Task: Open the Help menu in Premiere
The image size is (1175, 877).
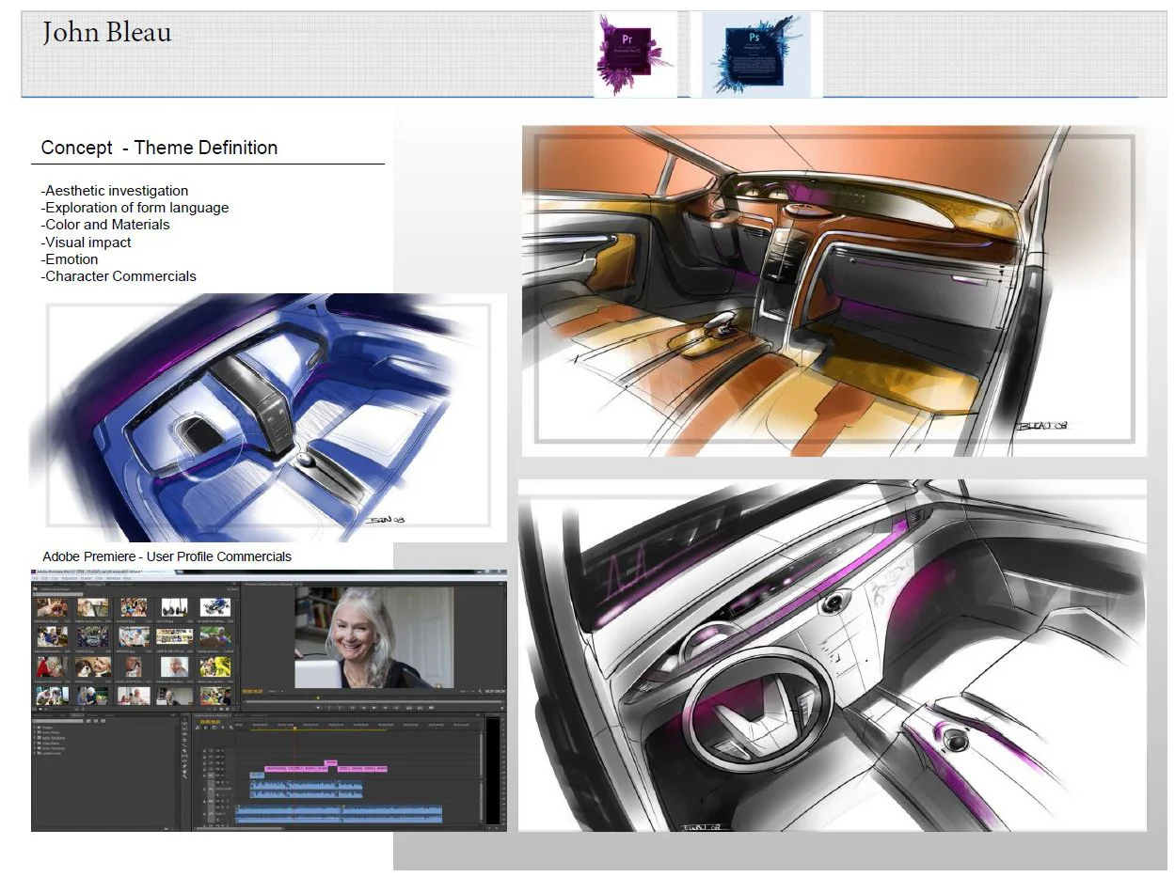Action: (x=127, y=578)
